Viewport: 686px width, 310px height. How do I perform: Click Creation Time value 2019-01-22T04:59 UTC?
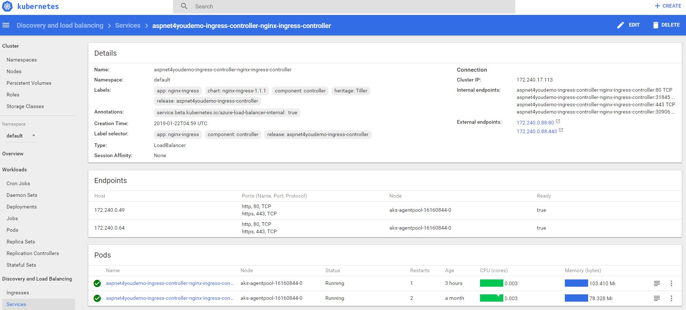(181, 123)
